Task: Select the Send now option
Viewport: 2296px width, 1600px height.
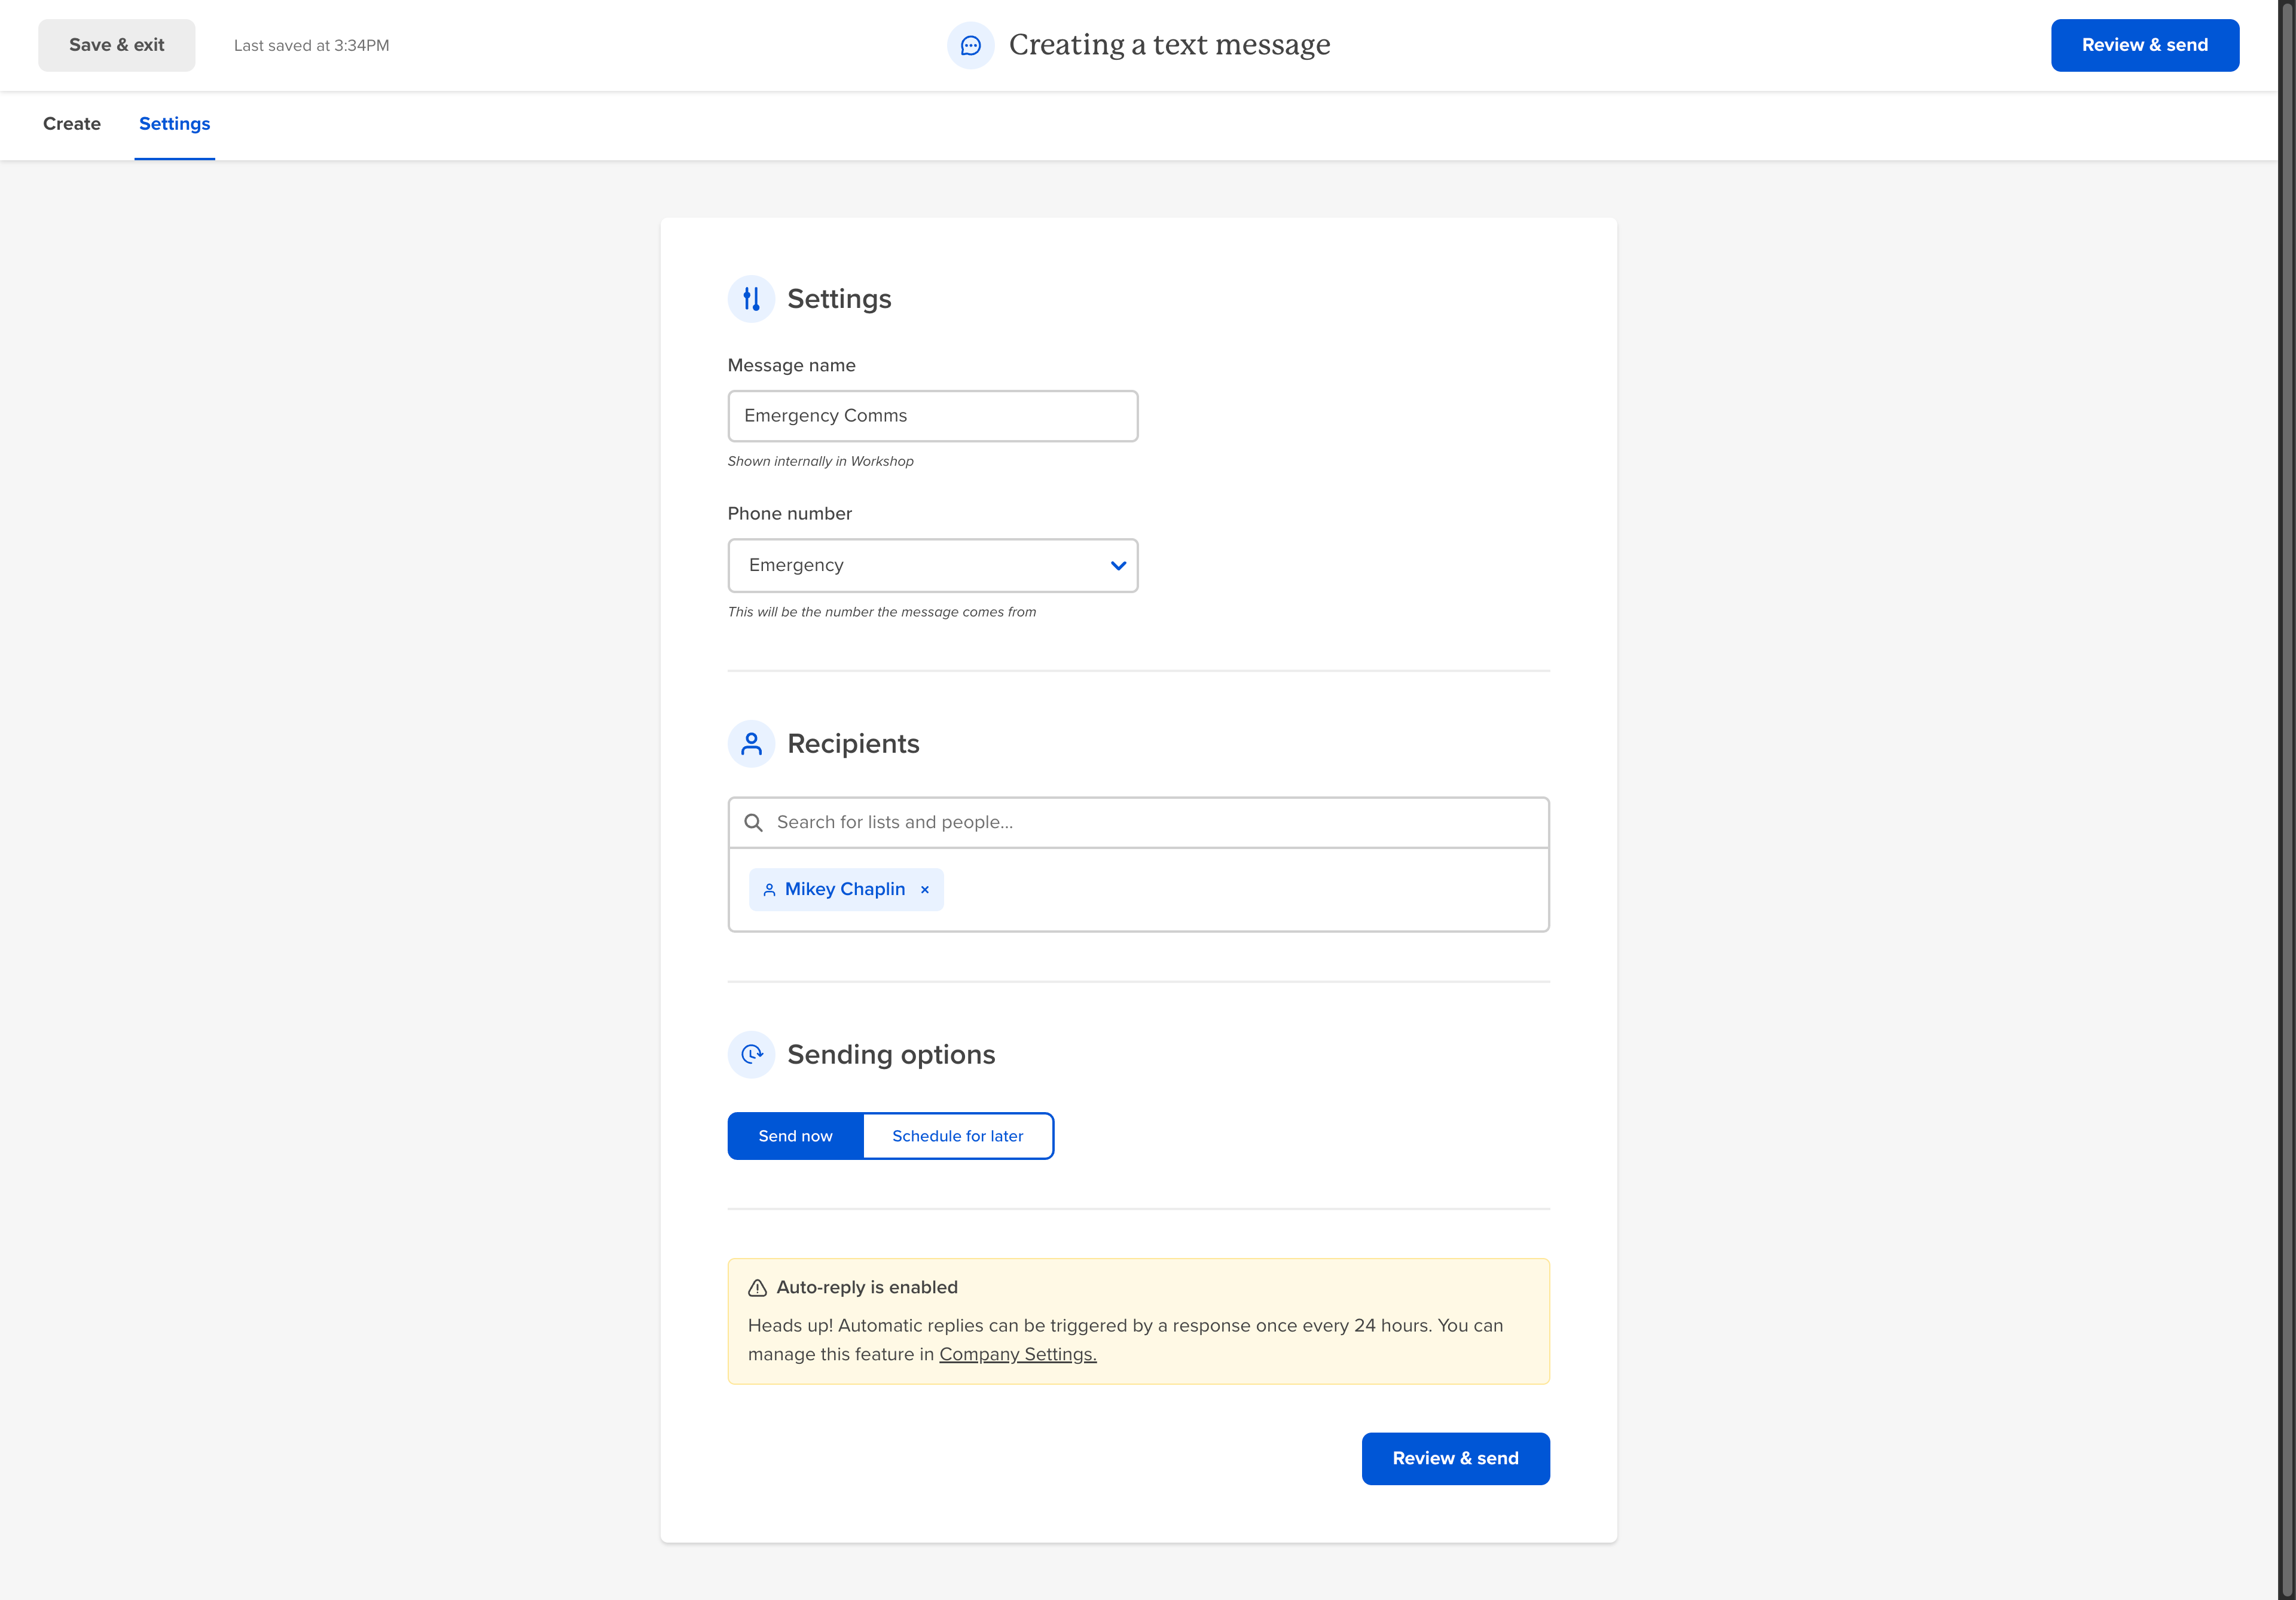Action: click(x=795, y=1136)
